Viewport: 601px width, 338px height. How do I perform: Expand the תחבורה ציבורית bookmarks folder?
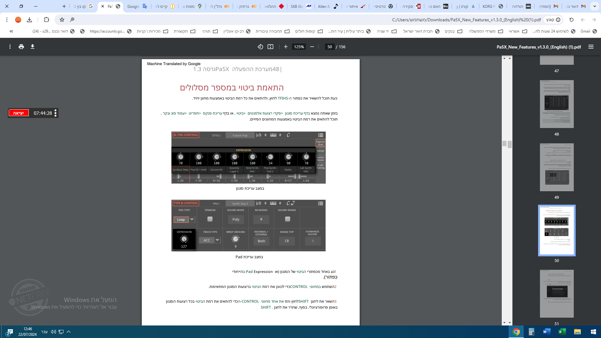pyautogui.click(x=272, y=31)
